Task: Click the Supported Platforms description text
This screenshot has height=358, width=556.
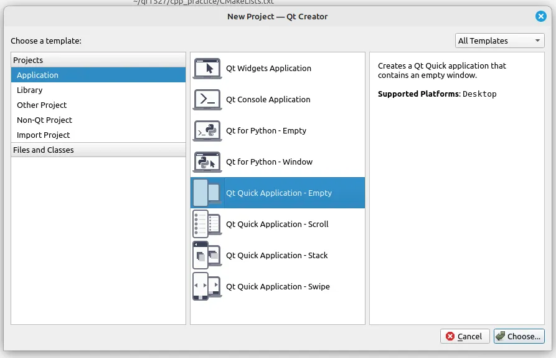Action: pyautogui.click(x=437, y=94)
